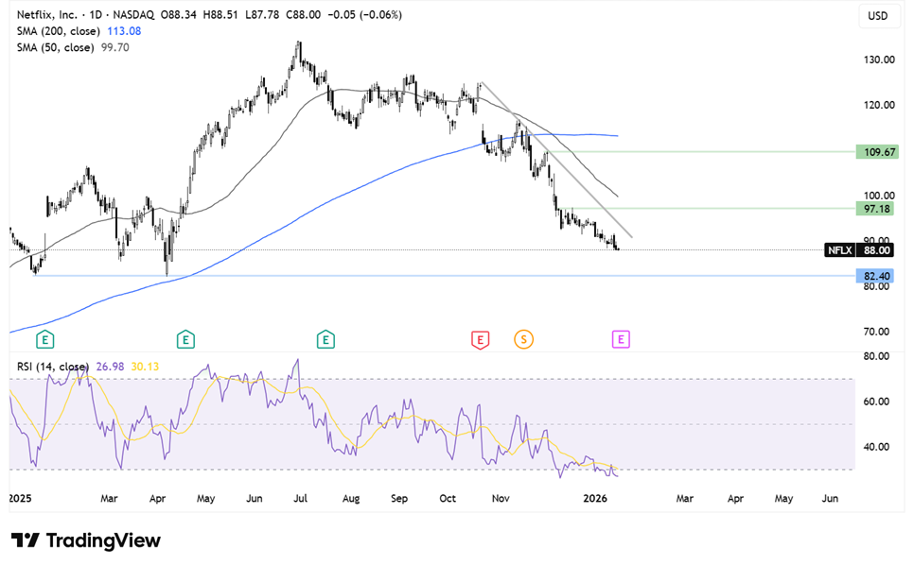The width and height of the screenshot is (914, 565).
Task: Click the 130.00 price axis label
Action: (x=879, y=60)
